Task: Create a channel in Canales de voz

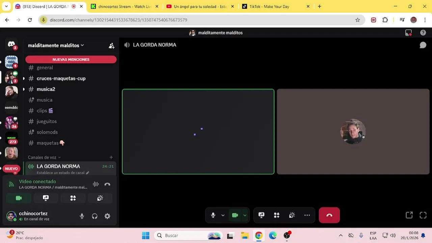Action: click(x=111, y=157)
